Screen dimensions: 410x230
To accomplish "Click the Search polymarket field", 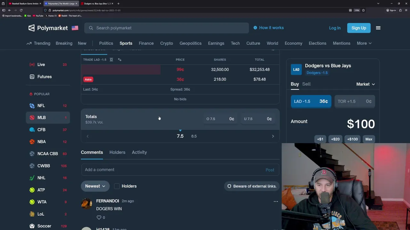I will [x=167, y=28].
